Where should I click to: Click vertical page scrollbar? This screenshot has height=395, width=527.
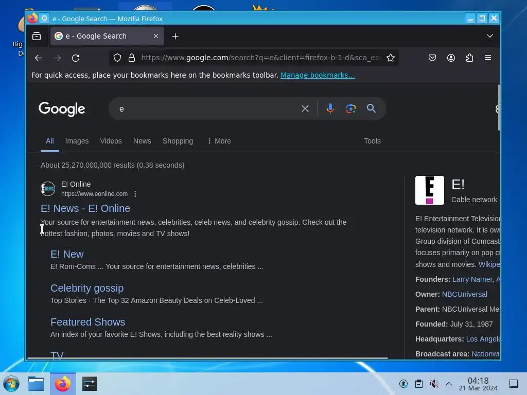(x=498, y=107)
